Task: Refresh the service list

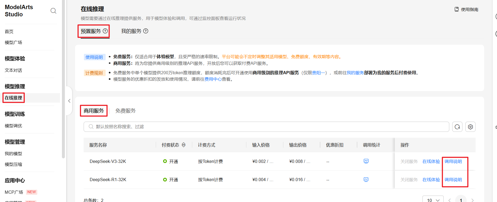Action: 457,127
